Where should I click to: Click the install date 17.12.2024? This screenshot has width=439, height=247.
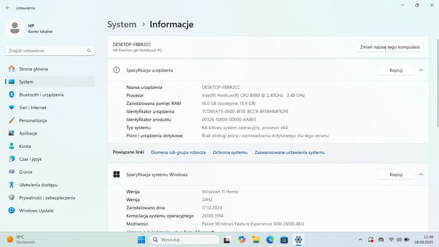(212, 208)
